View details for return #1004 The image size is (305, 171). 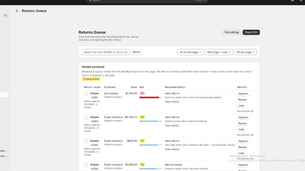click(x=172, y=126)
